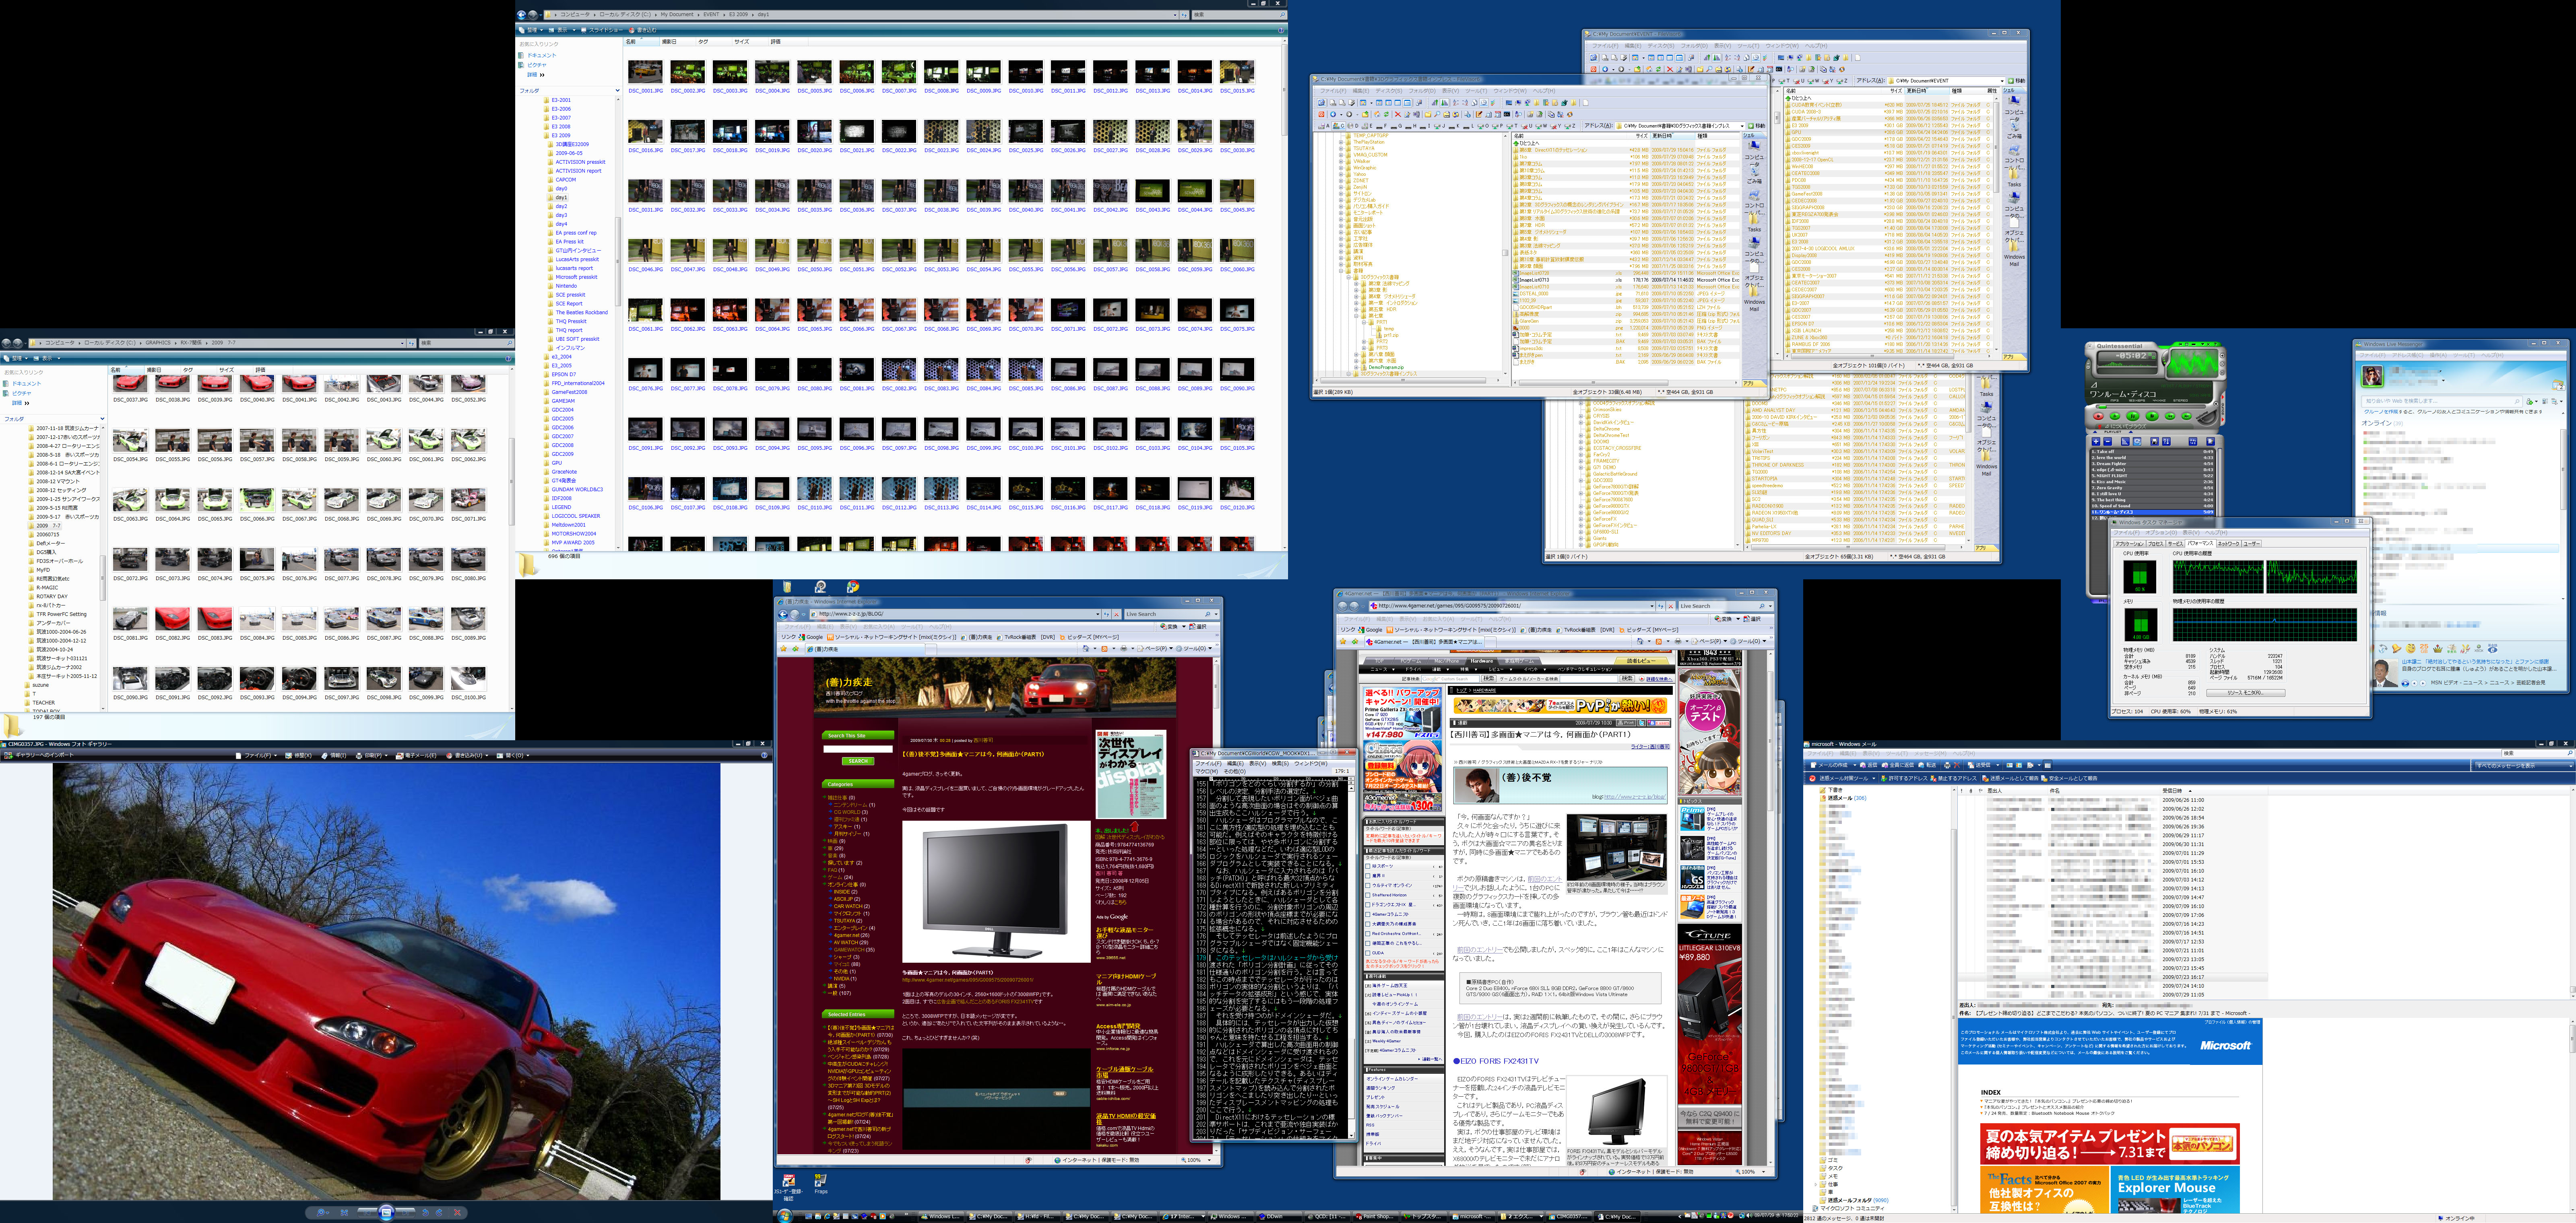Click the home icon in 4Gamer IE window
Screen dimensions: 2576x1223
tap(1640, 642)
